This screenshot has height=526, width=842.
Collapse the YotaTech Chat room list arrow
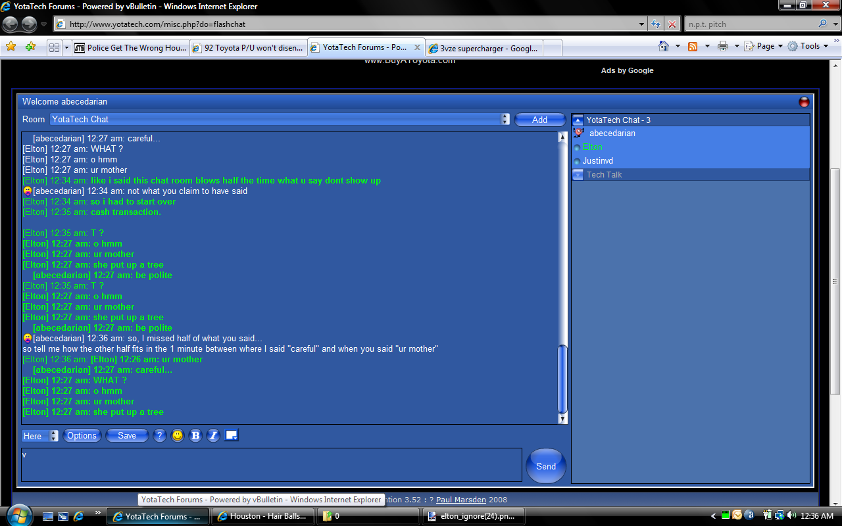[x=578, y=120]
